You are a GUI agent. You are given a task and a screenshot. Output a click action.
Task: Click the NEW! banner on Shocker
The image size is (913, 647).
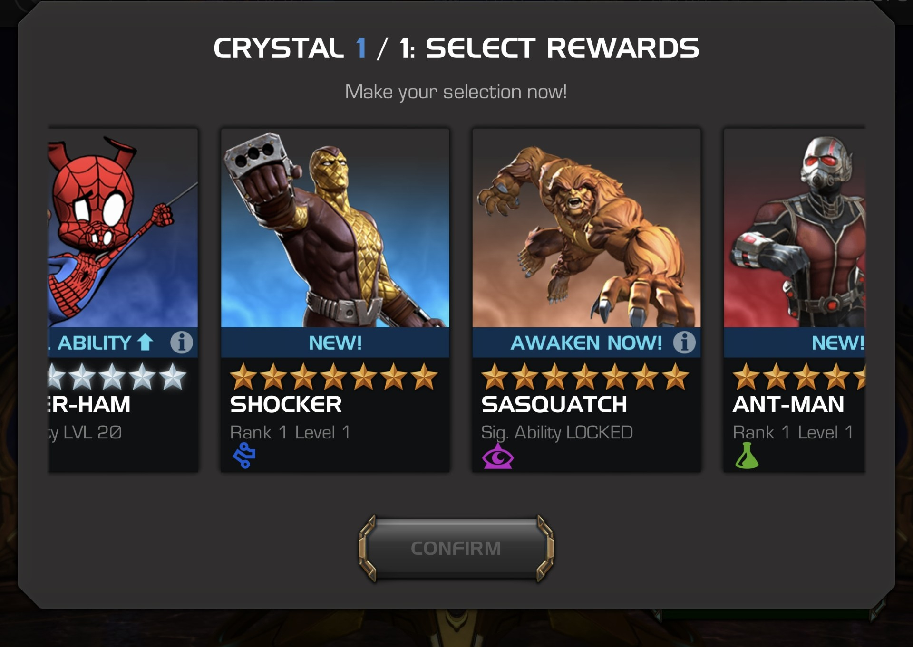pos(335,343)
